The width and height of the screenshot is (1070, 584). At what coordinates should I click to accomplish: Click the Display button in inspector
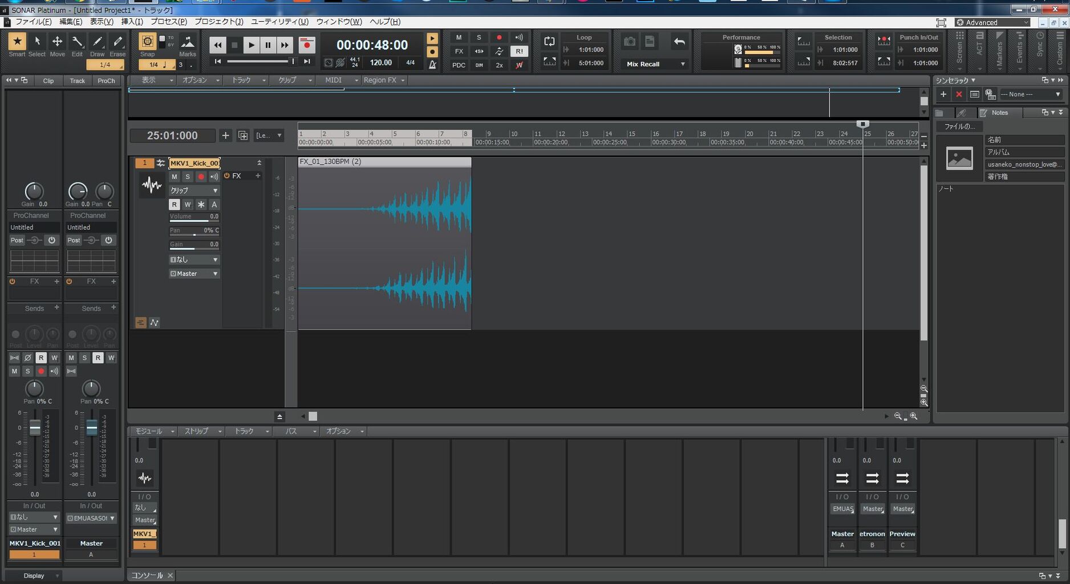(x=34, y=576)
